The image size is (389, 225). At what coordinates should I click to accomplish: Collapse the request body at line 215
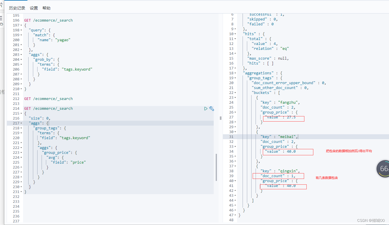(21, 114)
